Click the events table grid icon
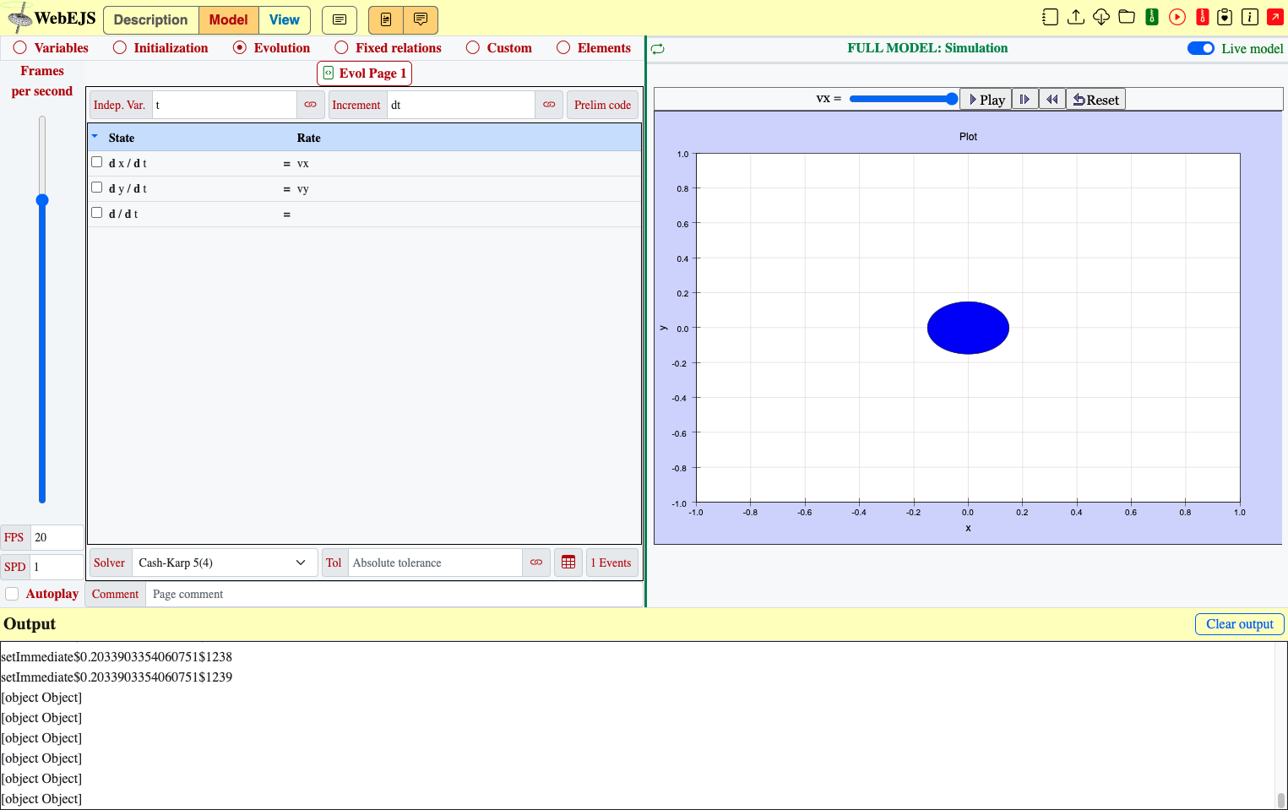1288x810 pixels. tap(568, 563)
